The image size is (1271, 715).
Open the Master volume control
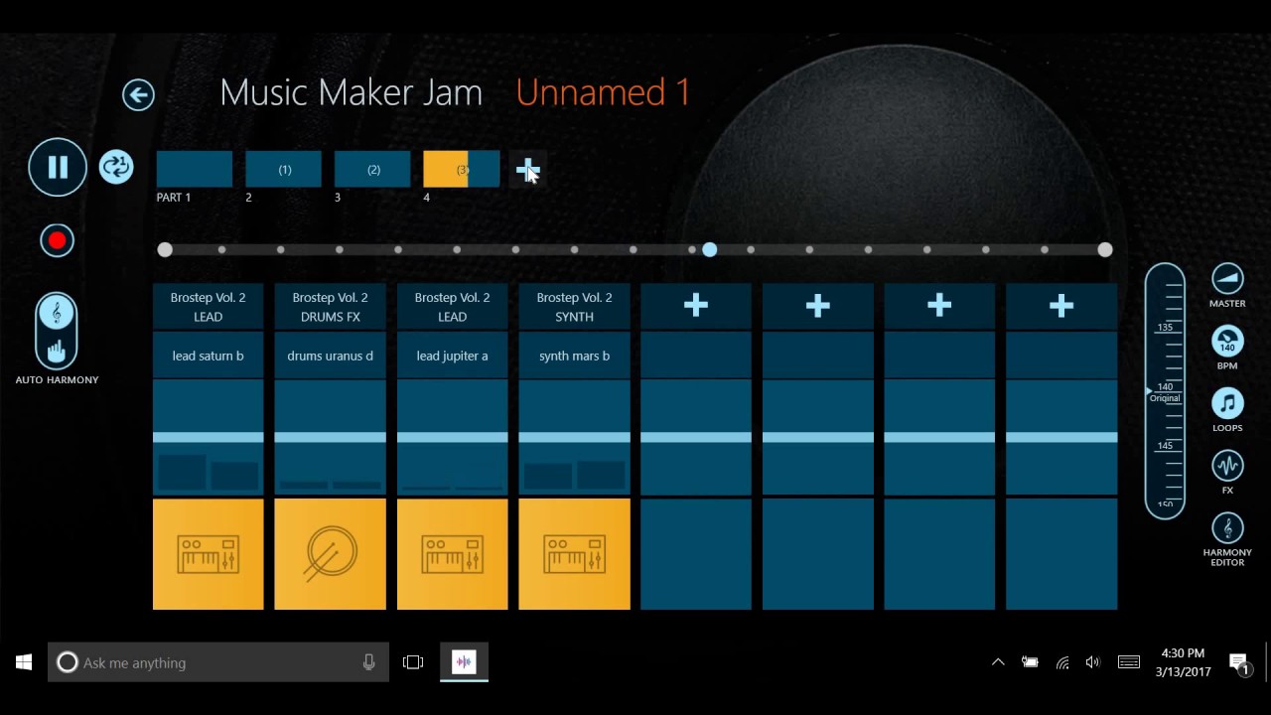1227,279
